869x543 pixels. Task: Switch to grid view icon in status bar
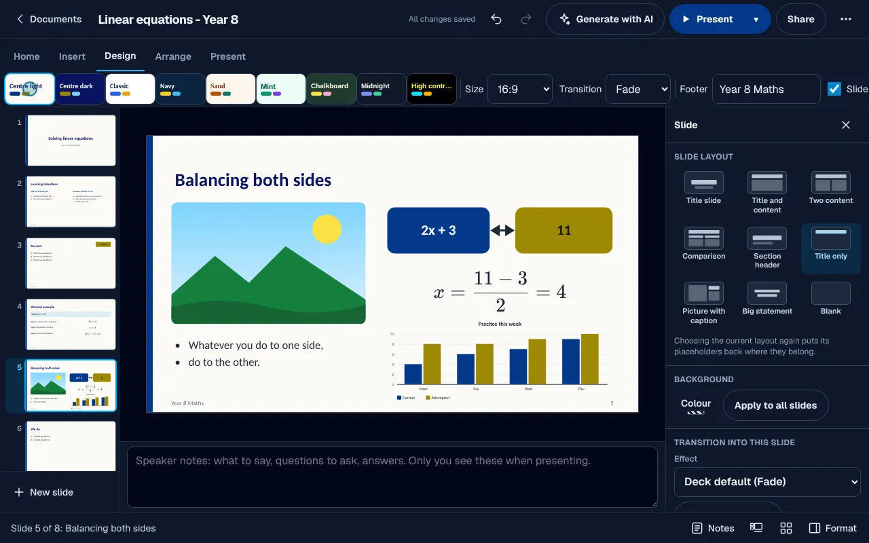[786, 528]
